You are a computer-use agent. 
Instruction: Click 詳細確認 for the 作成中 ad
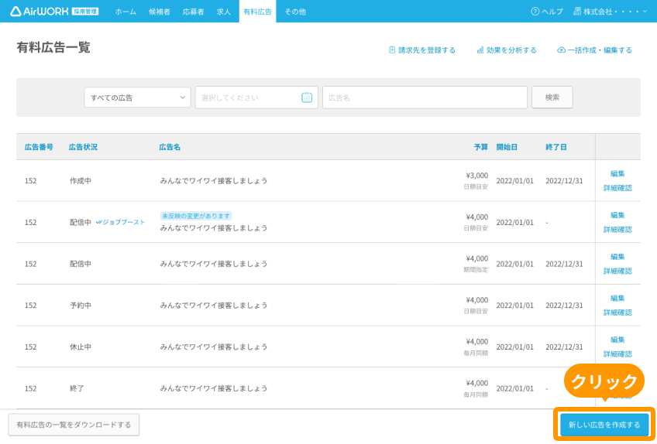pyautogui.click(x=617, y=188)
